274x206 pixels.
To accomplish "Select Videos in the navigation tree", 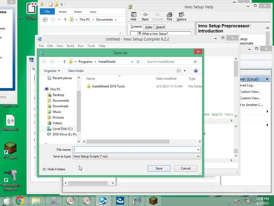I will pos(57,123).
